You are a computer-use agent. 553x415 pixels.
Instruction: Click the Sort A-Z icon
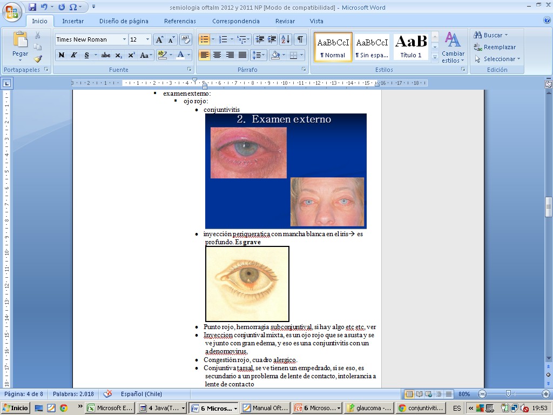[x=286, y=39]
